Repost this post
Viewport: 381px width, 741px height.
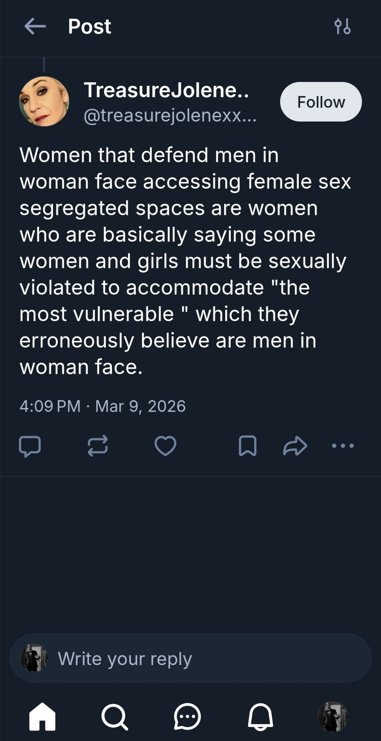click(98, 446)
